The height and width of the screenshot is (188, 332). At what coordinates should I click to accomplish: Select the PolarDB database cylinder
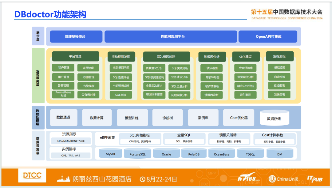tap(194, 153)
